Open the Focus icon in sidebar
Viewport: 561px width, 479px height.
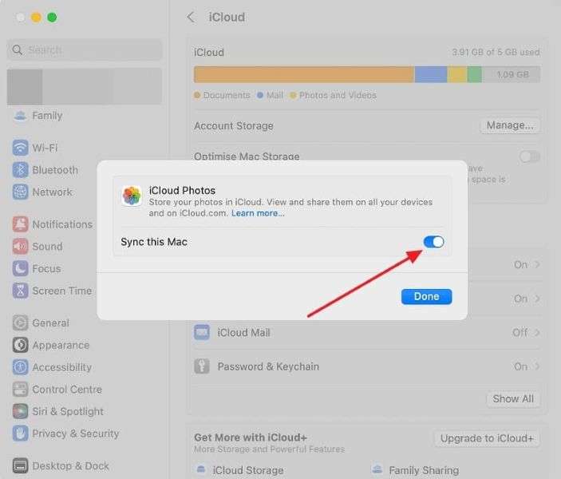point(21,268)
